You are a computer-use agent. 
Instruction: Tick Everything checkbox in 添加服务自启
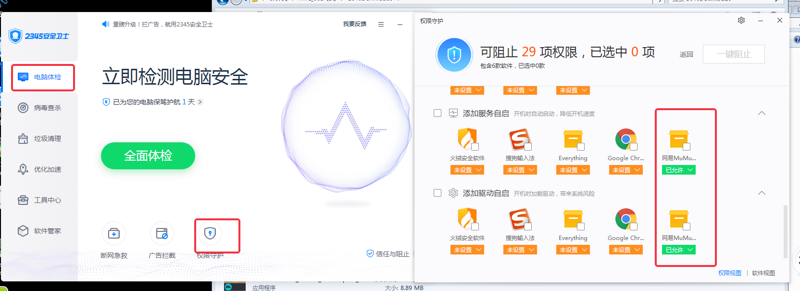(581, 147)
